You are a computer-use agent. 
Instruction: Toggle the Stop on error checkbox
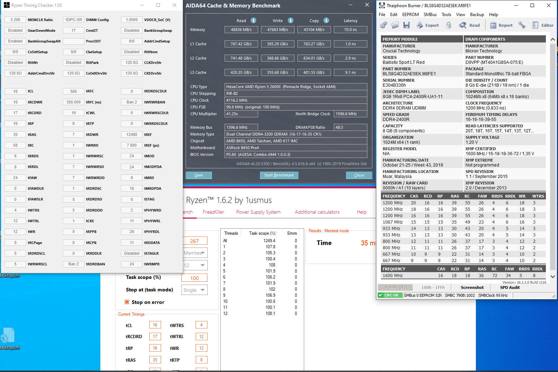click(x=127, y=302)
